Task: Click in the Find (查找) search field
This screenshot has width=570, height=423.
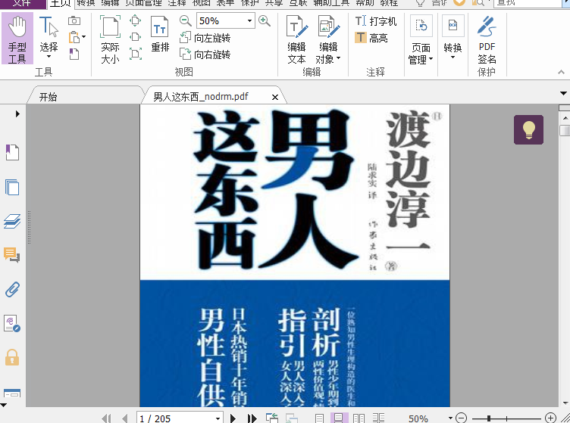Action: (529, 3)
